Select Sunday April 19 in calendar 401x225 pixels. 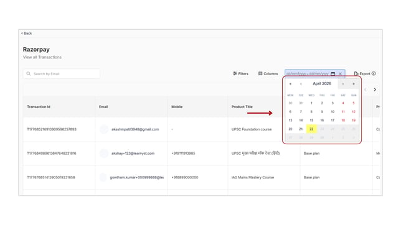click(x=354, y=121)
